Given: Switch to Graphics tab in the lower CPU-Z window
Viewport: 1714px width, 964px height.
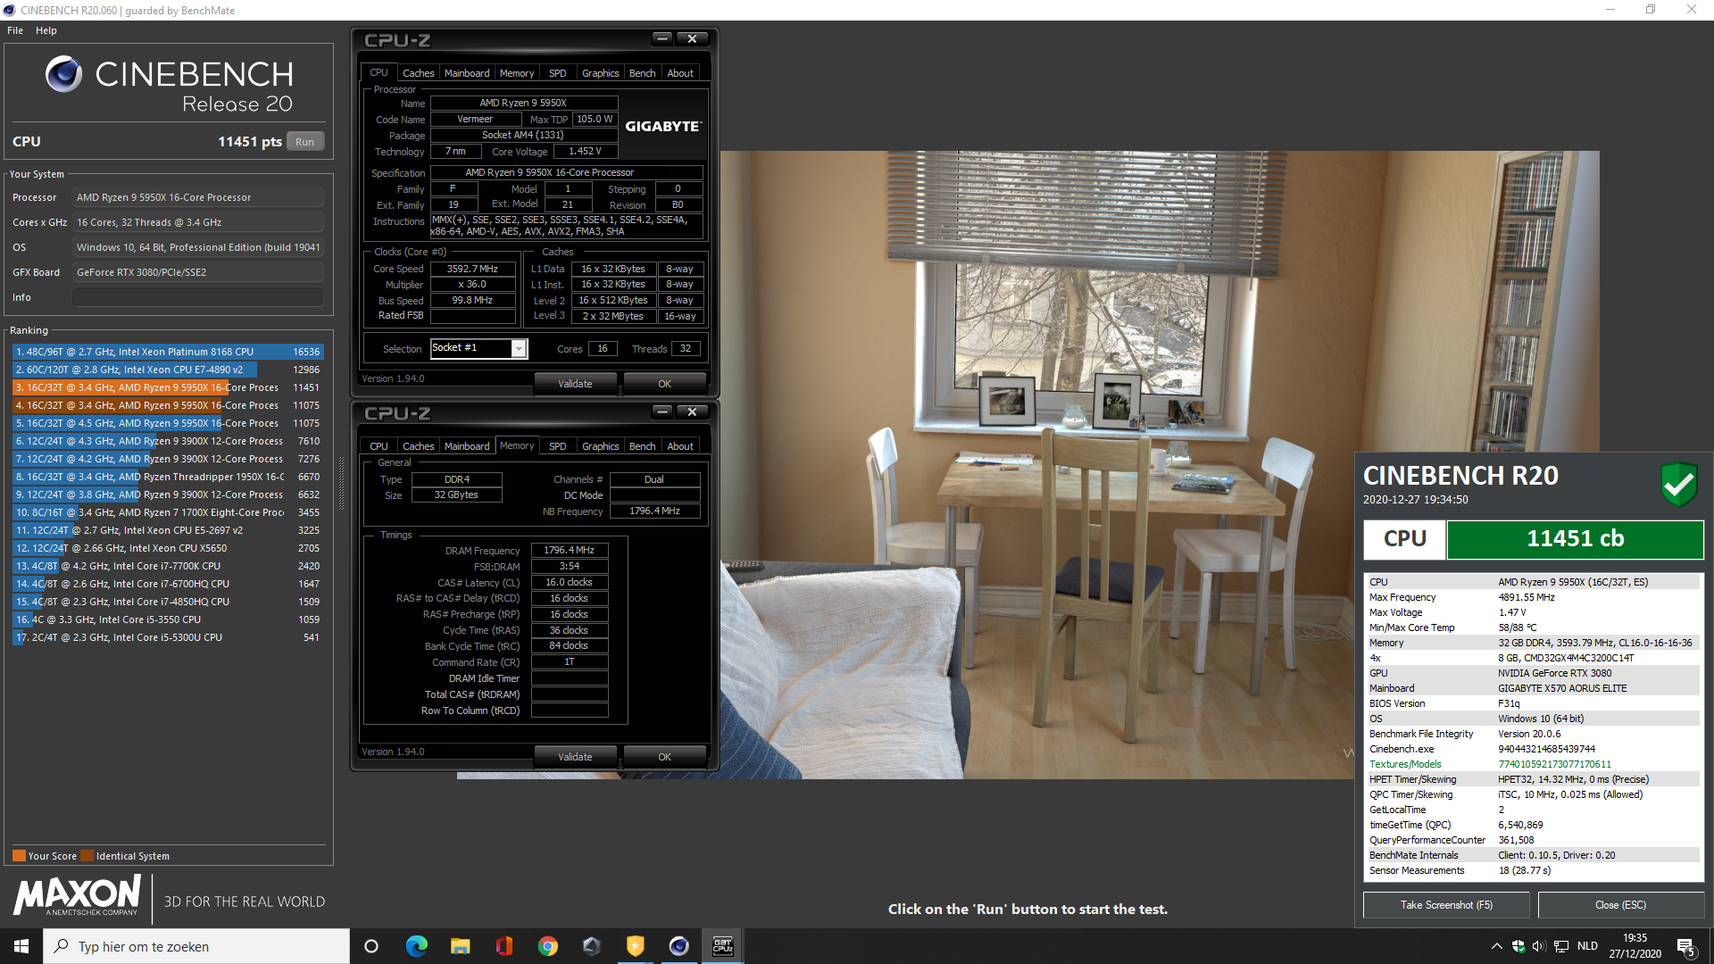Looking at the screenshot, I should tap(600, 446).
